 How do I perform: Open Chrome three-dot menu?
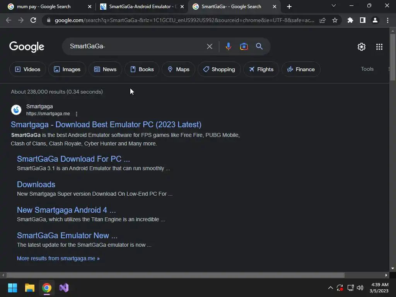point(387,20)
